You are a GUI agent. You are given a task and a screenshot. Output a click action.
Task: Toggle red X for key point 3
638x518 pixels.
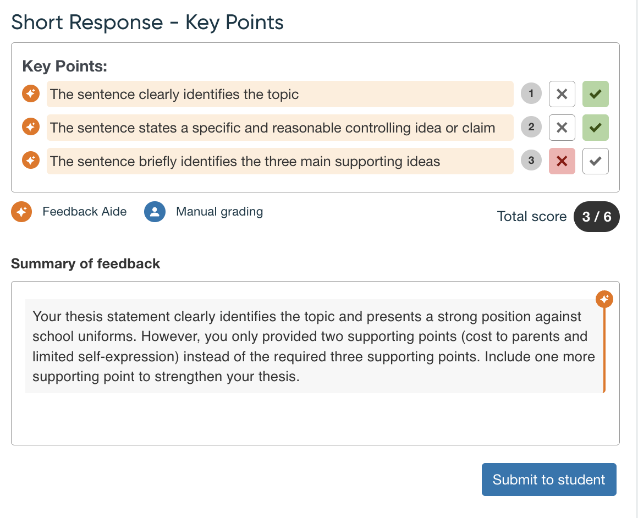click(x=562, y=161)
